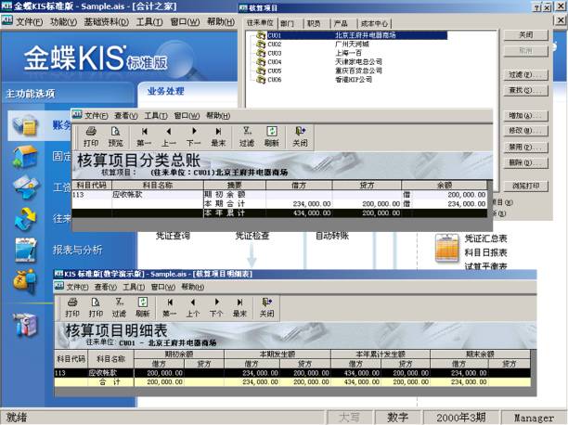
Task: Click Preview icon in classified ledger toolbar
Action: tap(116, 137)
